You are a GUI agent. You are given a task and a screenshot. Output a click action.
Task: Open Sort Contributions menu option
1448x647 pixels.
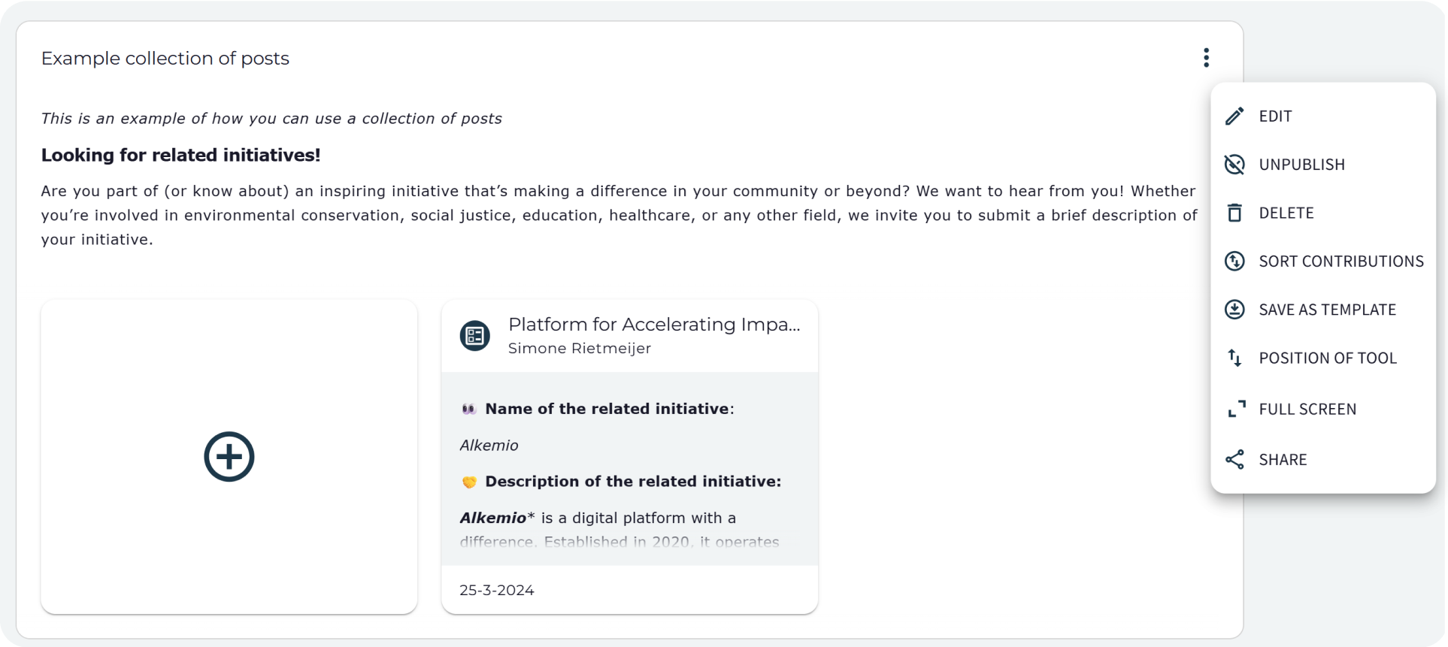(x=1341, y=262)
